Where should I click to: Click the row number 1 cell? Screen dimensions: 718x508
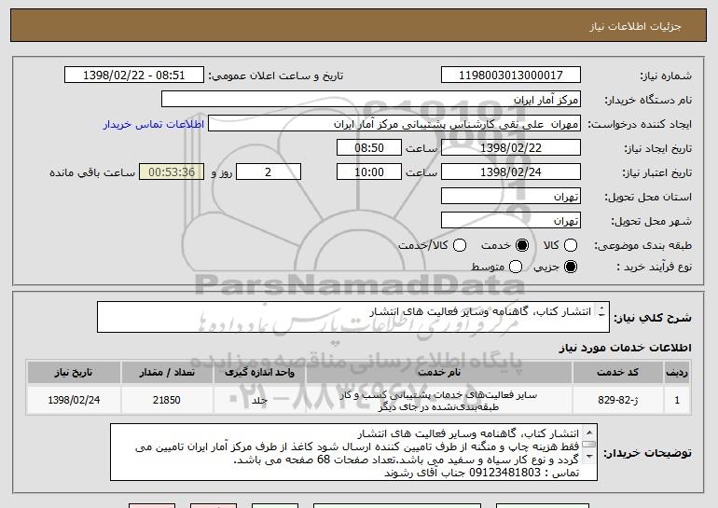point(677,400)
